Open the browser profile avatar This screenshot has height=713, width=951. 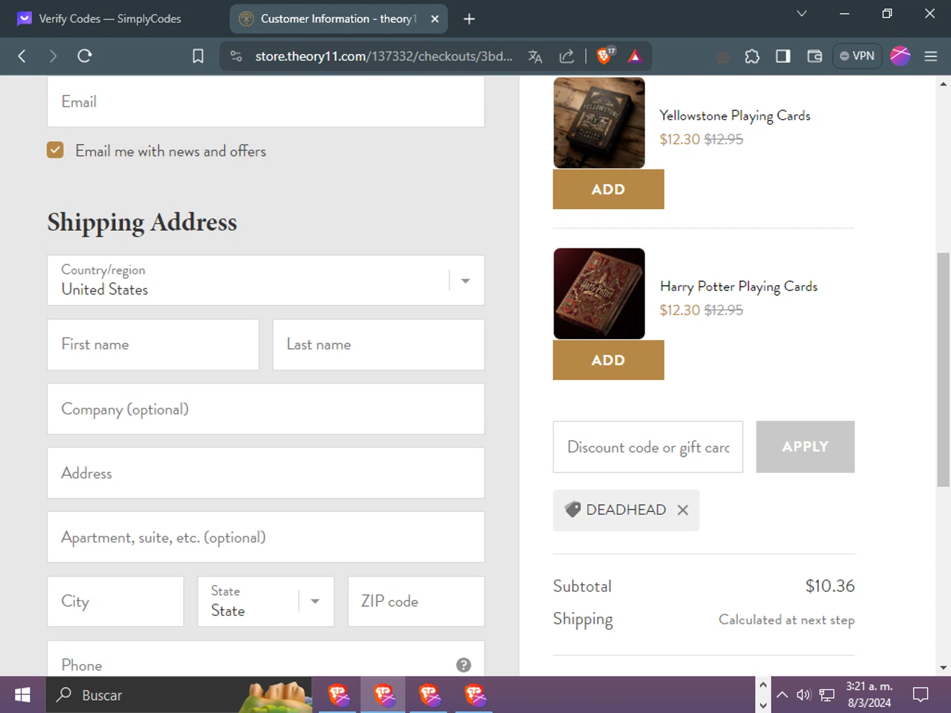point(900,56)
